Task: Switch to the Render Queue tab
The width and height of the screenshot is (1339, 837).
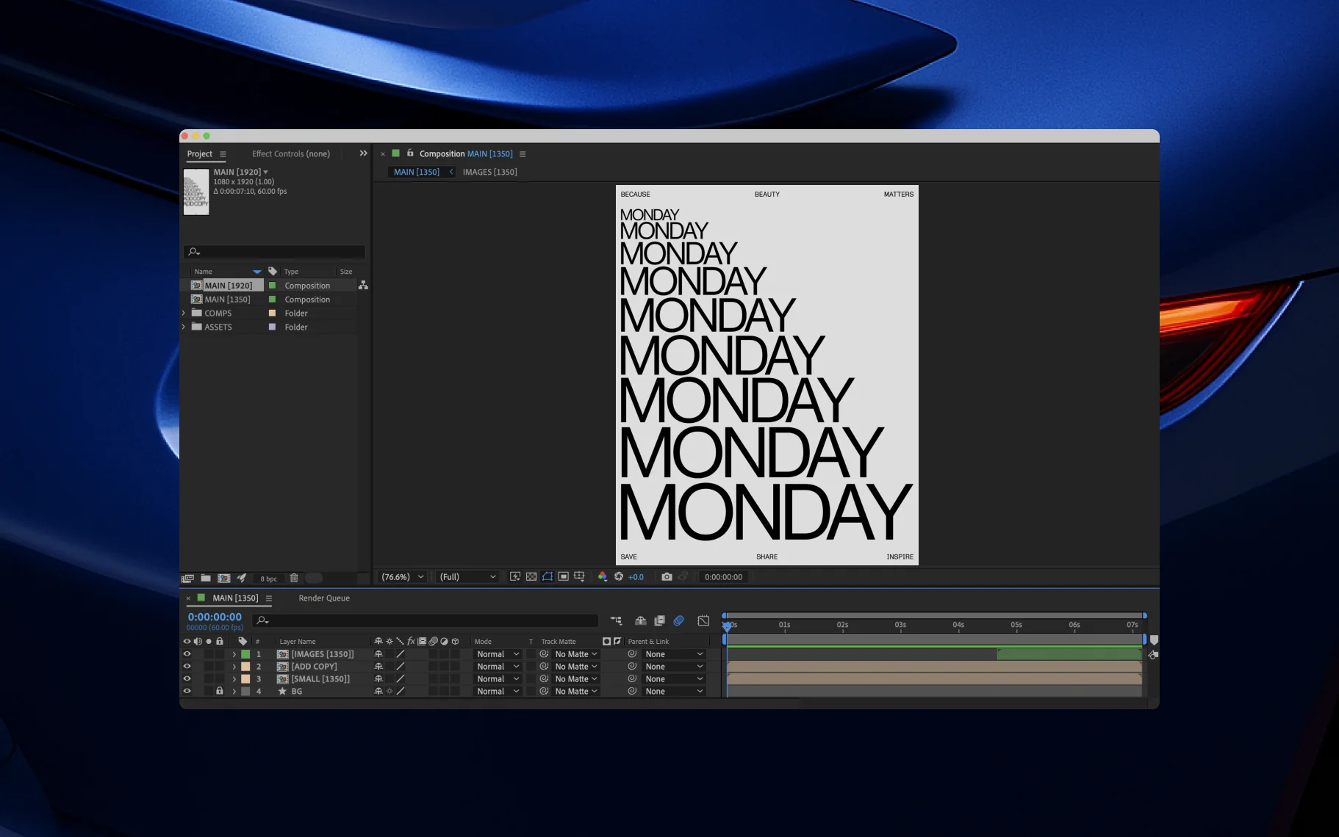Action: pos(324,598)
